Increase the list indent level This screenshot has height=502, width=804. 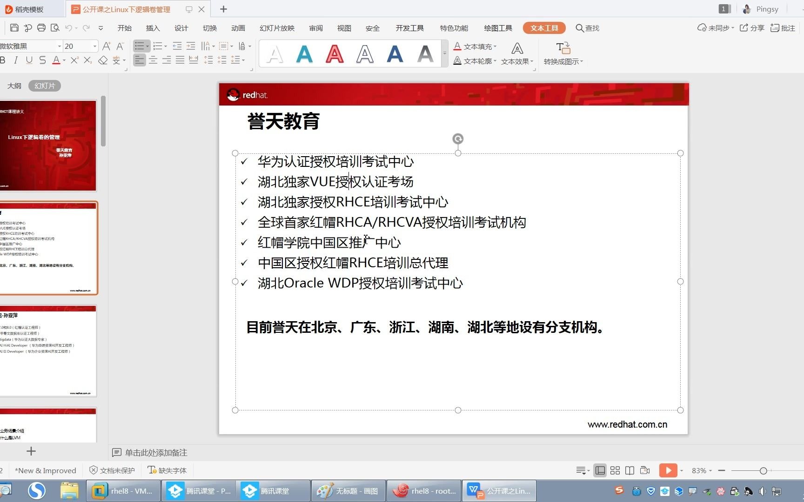191,46
